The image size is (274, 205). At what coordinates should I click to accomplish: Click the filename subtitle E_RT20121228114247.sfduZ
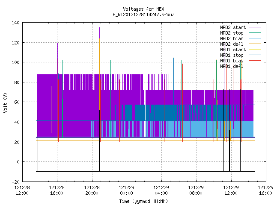point(143,15)
